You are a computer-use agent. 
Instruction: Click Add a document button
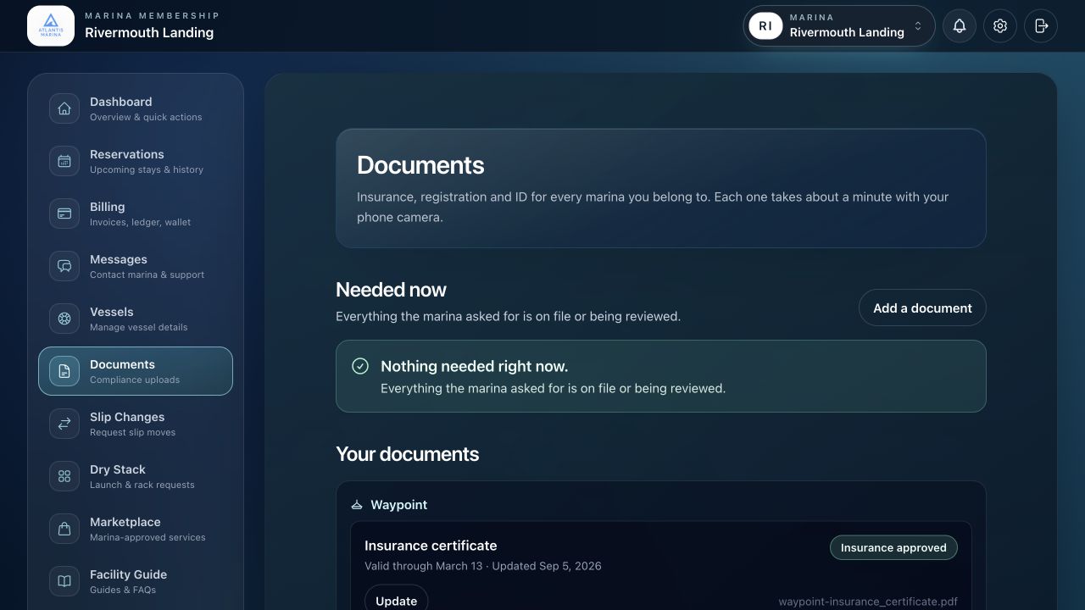click(x=922, y=308)
